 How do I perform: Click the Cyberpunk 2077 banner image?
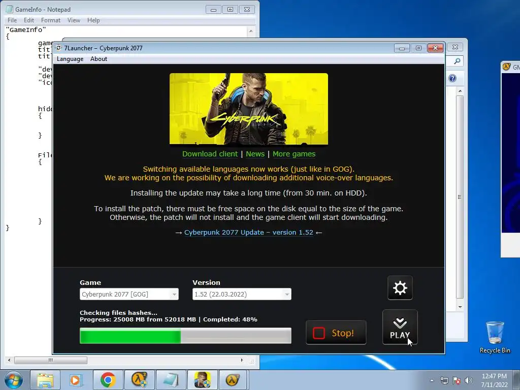249,109
